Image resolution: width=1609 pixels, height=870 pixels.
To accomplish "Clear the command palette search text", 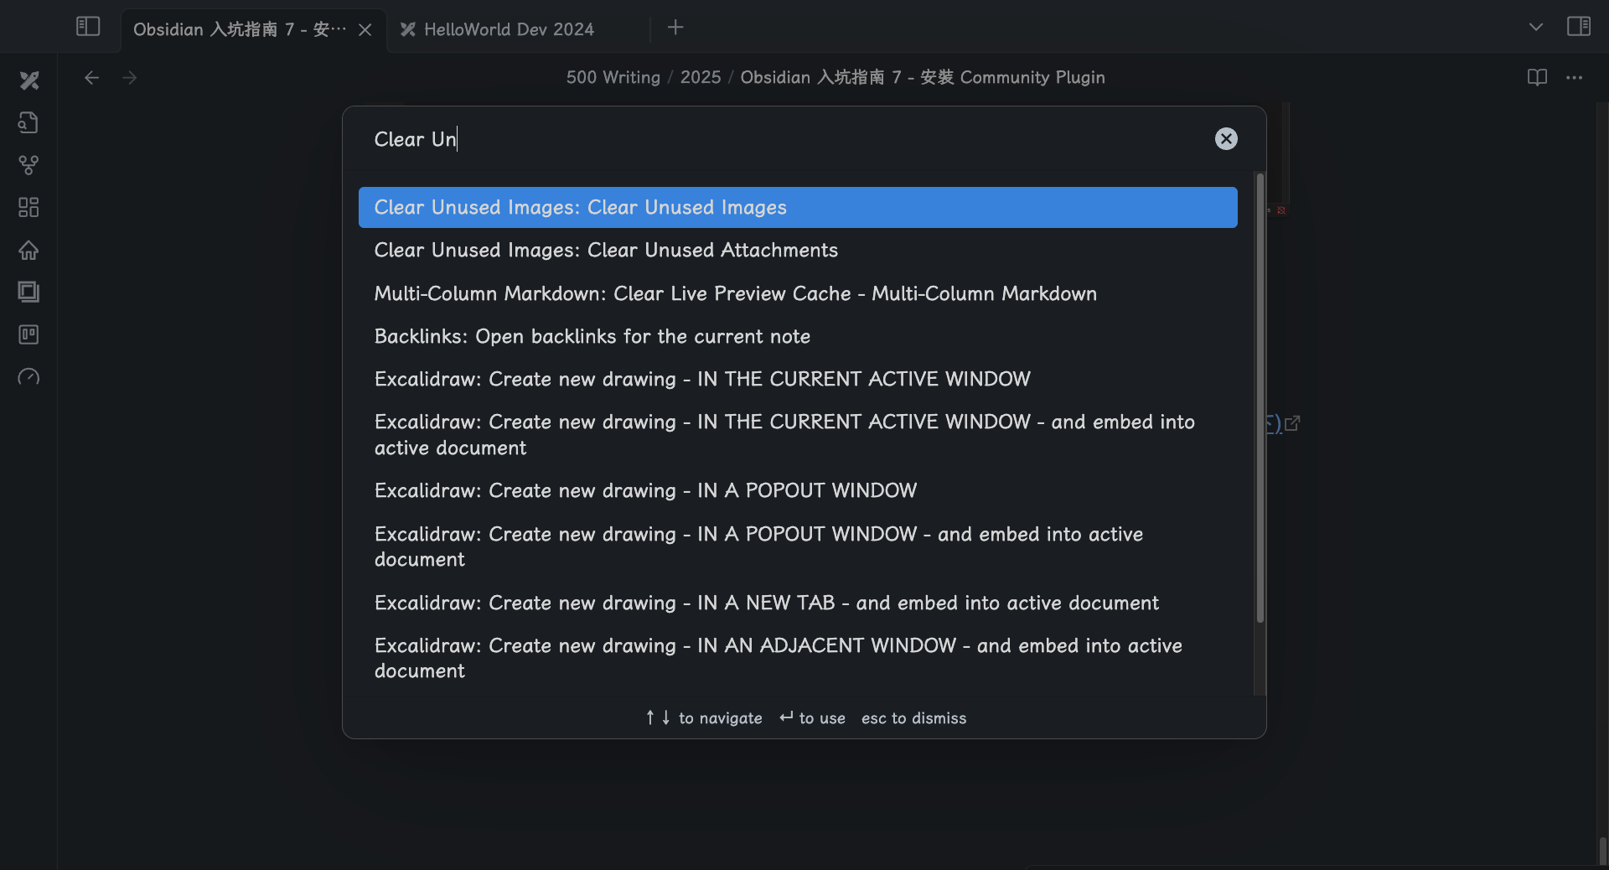I will point(1226,139).
